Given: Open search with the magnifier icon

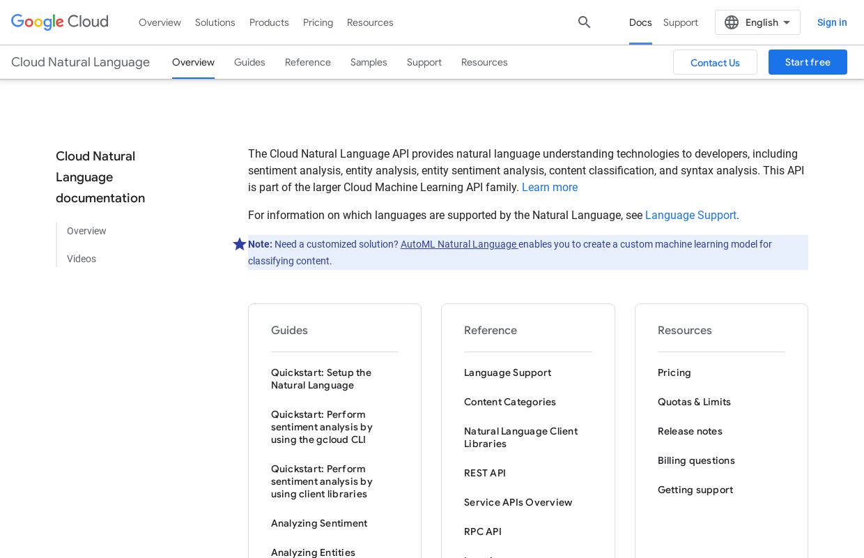Looking at the screenshot, I should pyautogui.click(x=585, y=22).
